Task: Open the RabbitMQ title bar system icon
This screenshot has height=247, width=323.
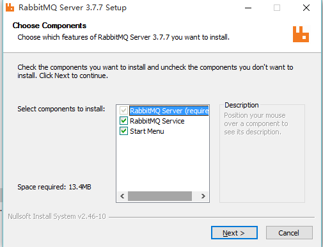Action: pos(10,8)
